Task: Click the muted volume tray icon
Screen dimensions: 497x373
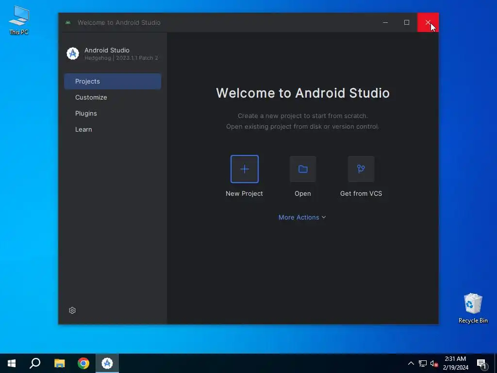Action: tap(434, 363)
